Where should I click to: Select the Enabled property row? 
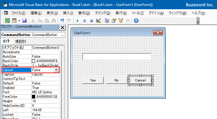[31, 88]
